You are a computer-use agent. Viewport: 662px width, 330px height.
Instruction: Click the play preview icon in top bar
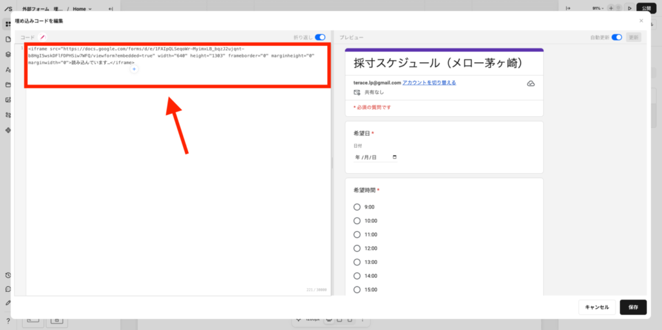(629, 8)
